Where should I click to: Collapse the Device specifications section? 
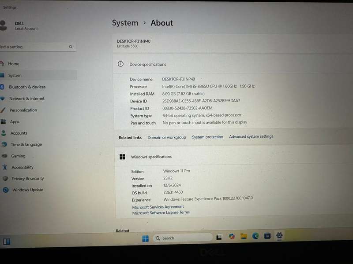[x=233, y=64]
